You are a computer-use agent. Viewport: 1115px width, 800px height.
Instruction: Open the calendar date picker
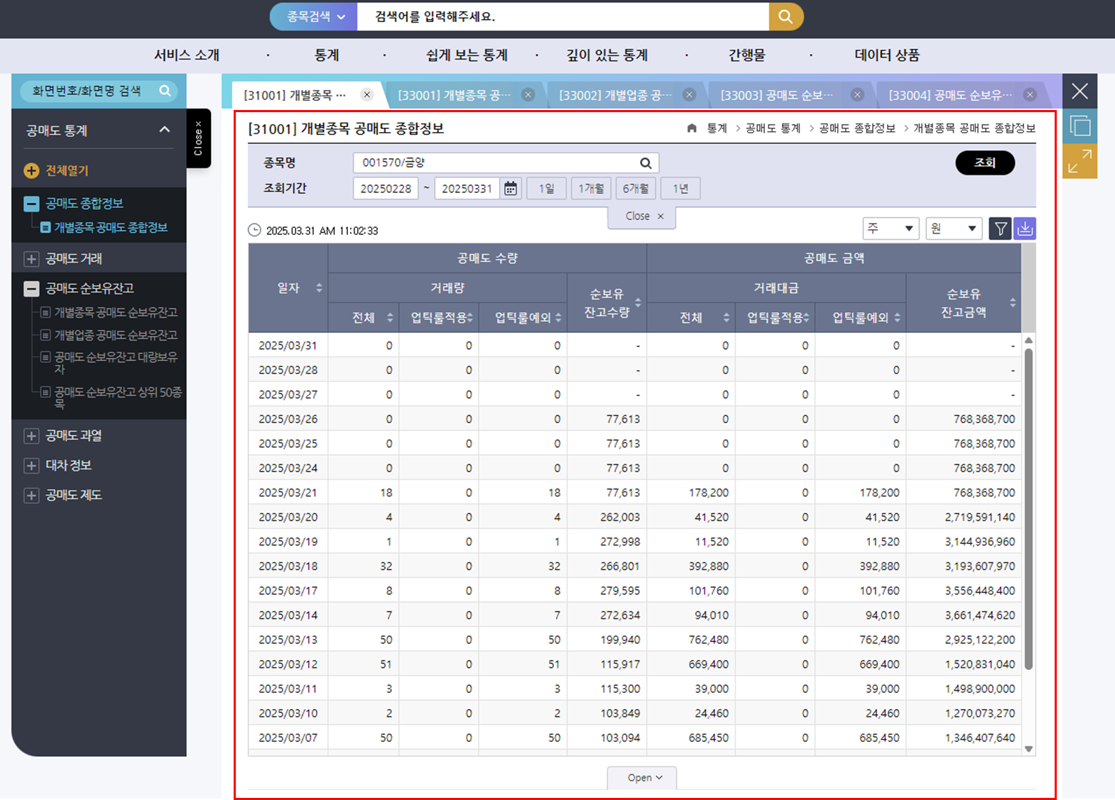pos(511,189)
